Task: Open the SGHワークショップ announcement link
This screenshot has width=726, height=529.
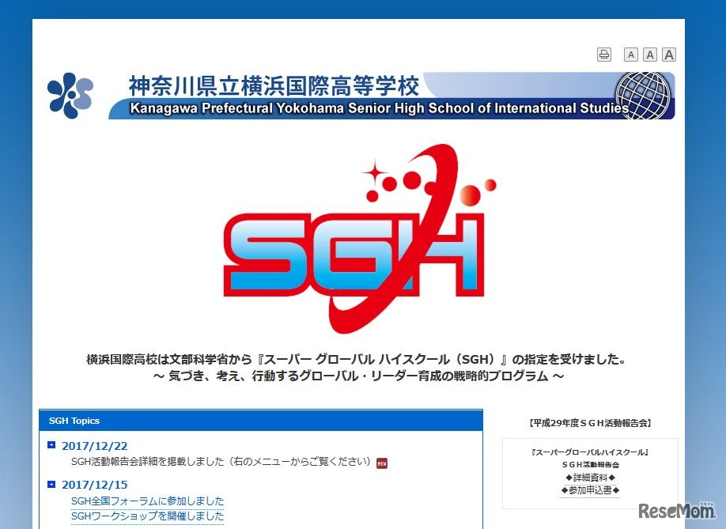Action: point(145,516)
